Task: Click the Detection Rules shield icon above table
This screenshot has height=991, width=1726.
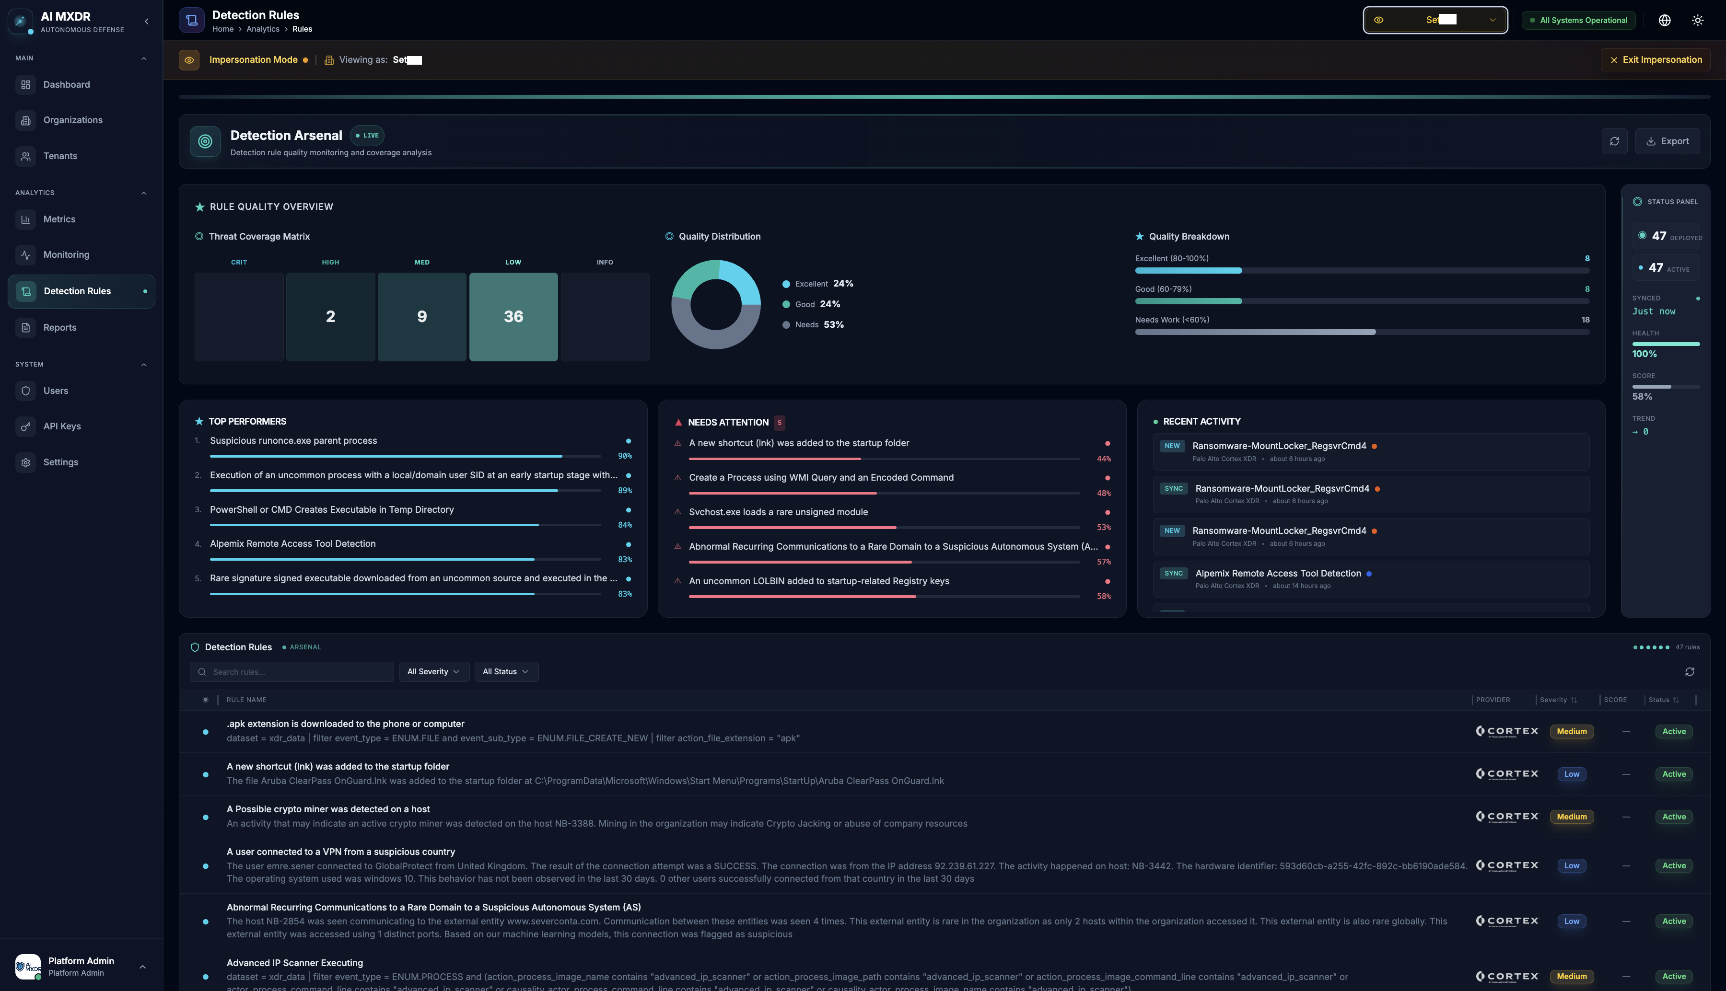Action: coord(195,647)
